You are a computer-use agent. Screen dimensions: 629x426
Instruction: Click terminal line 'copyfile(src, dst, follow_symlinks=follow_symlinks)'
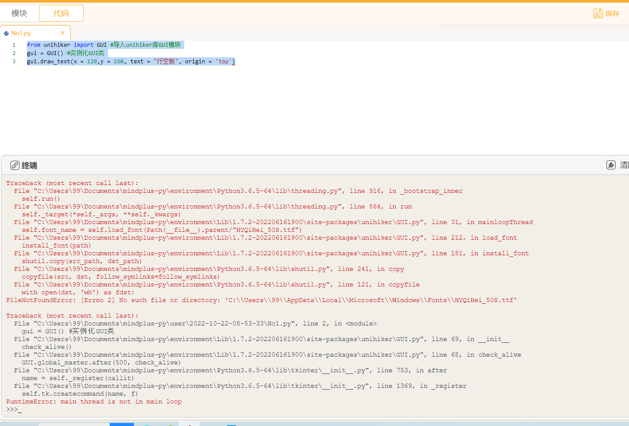coord(121,276)
